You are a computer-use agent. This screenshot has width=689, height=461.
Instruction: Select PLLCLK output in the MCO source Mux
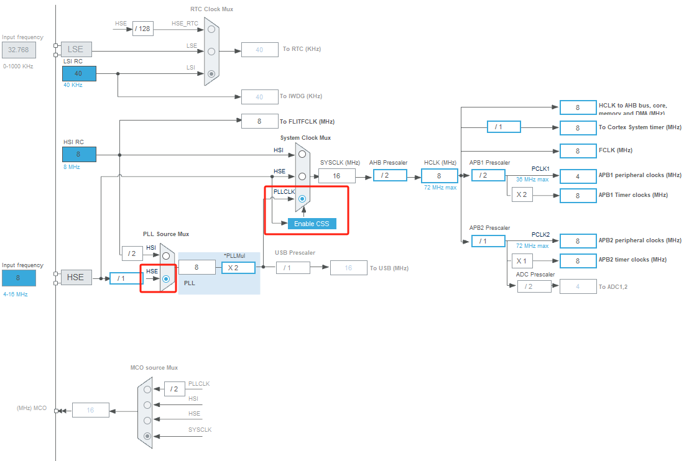(x=147, y=389)
